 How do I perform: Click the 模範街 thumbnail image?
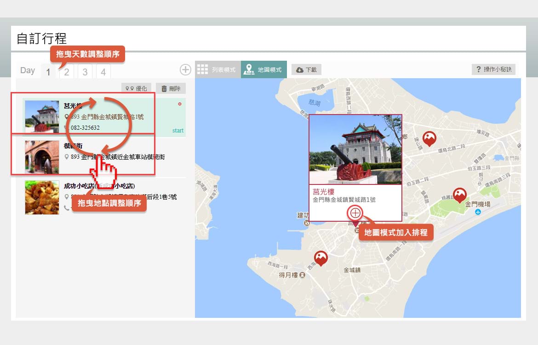42,157
